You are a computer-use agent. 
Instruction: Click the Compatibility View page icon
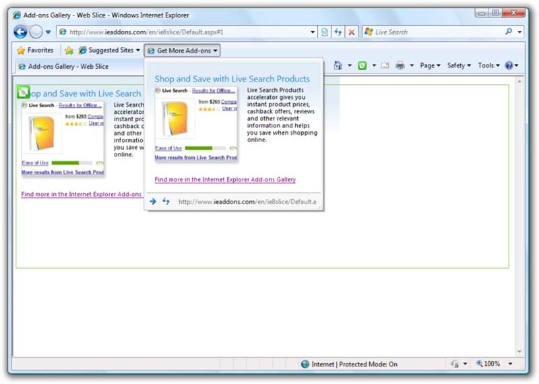point(325,32)
